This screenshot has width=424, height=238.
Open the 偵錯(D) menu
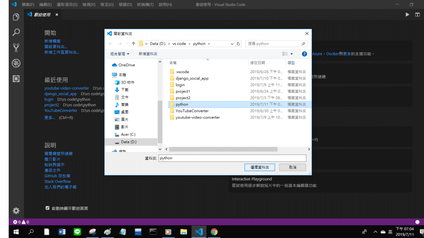point(125,5)
